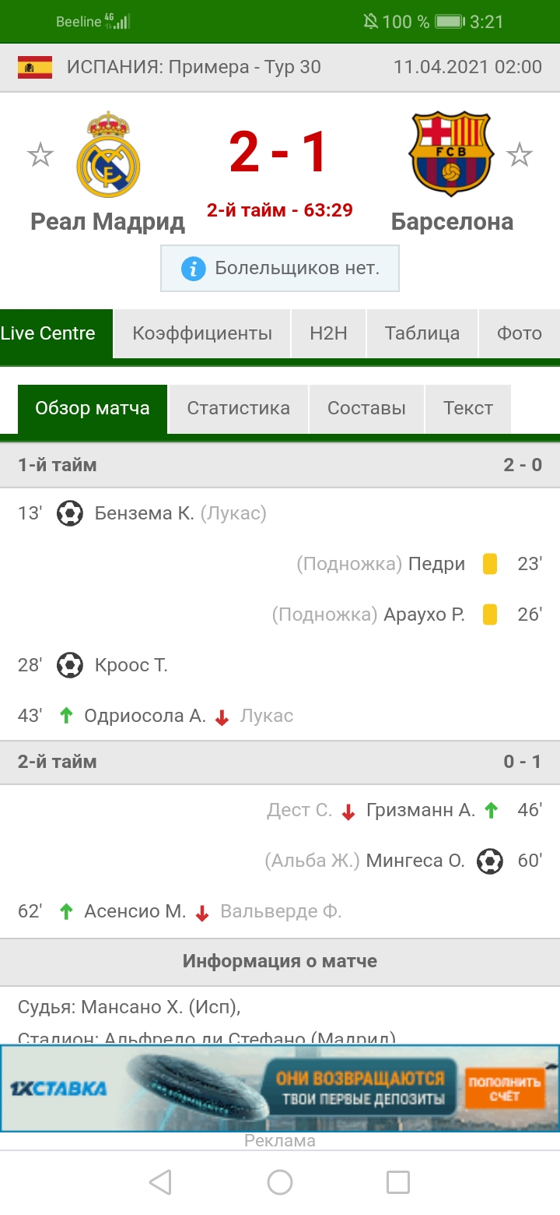Tap the goal ball icon next to Мингеса

(490, 861)
